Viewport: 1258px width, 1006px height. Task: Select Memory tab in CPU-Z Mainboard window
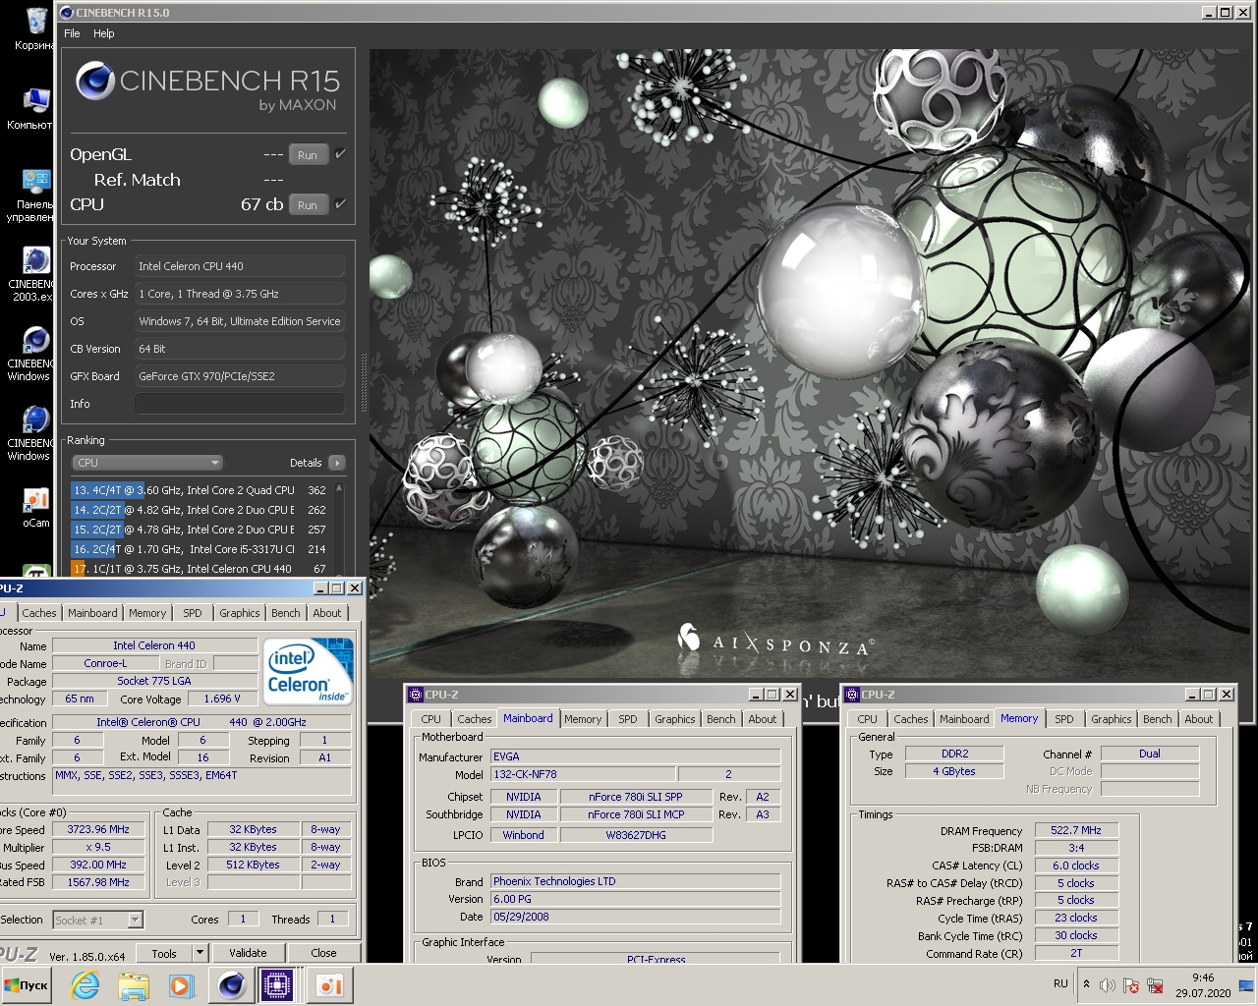tap(583, 719)
